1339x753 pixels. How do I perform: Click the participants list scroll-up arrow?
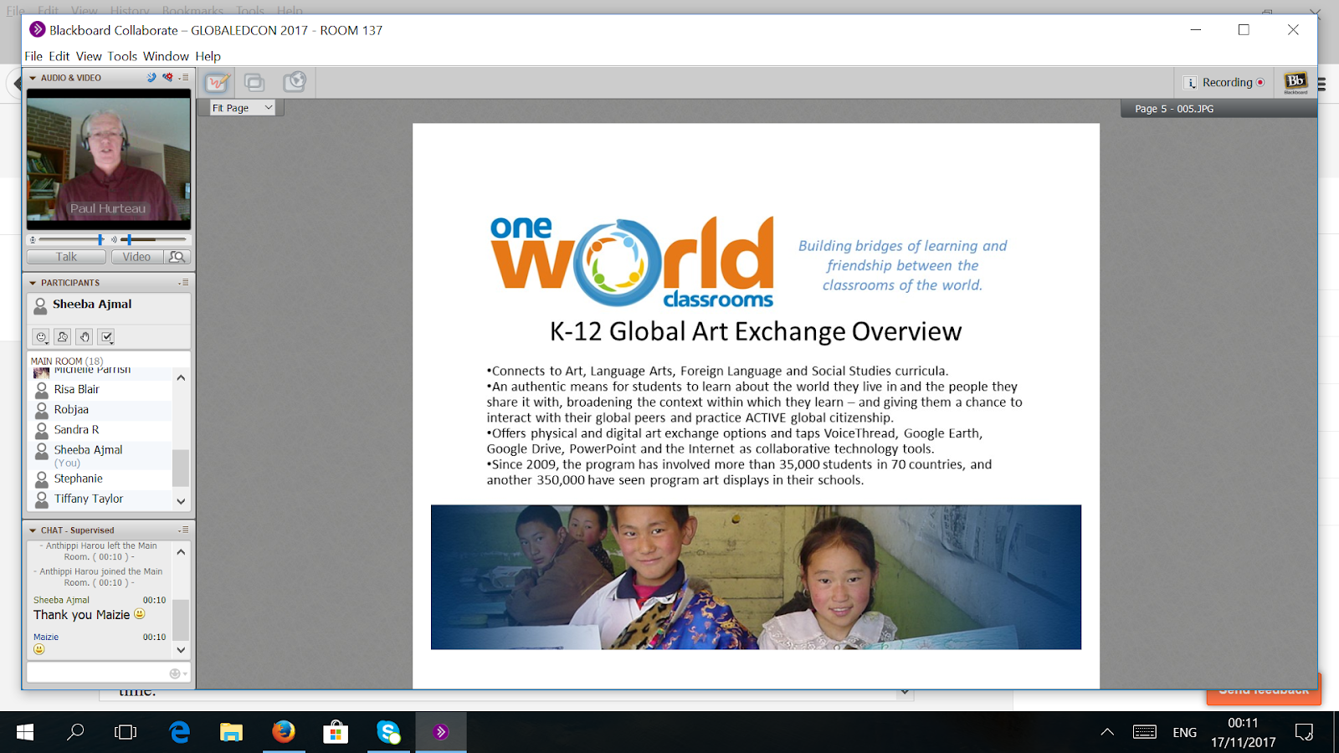click(x=181, y=378)
